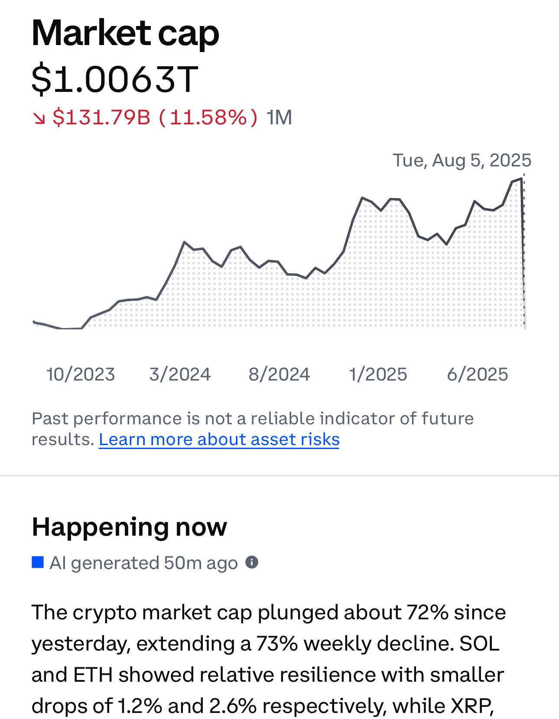Viewport: 559px width, 719px height.
Task: Tap the chart peak near 1/2025
Action: (362, 198)
